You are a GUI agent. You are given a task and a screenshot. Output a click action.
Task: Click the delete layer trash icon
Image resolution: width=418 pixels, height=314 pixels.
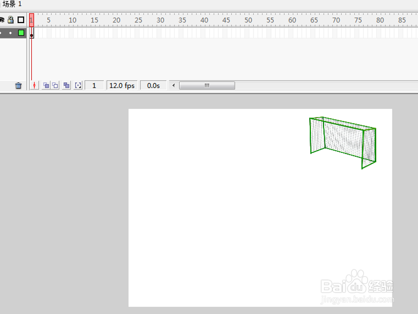[x=18, y=85]
